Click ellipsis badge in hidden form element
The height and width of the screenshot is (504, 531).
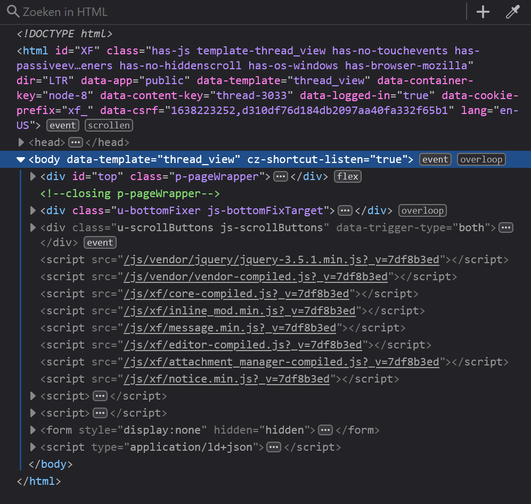pyautogui.click(x=325, y=430)
